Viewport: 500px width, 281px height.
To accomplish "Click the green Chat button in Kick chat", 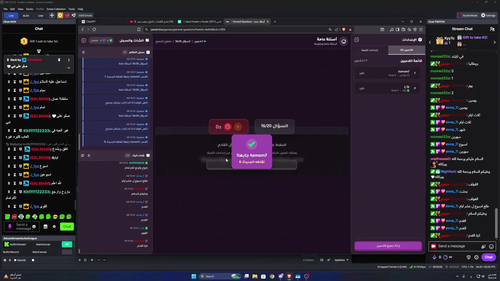I will tap(67, 227).
